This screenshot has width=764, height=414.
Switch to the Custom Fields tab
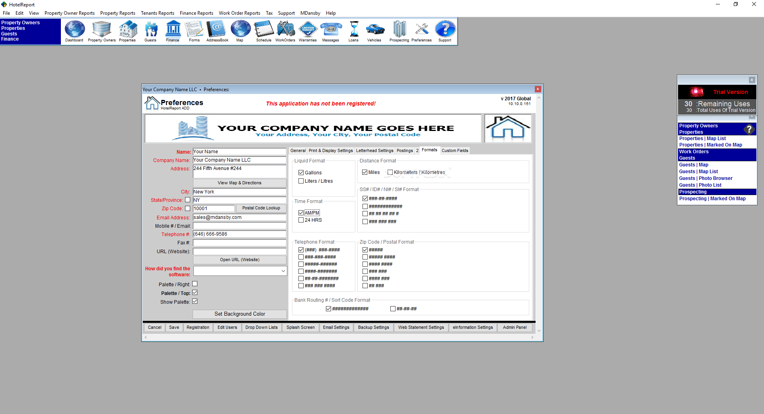click(x=455, y=150)
